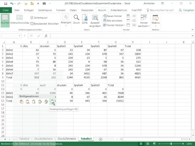Add a new sheet with plus button

[101, 139]
